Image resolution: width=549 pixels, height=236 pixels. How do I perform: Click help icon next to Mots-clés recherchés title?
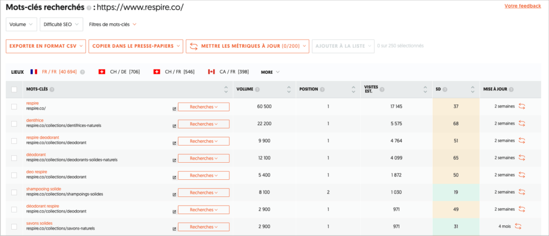(x=89, y=8)
